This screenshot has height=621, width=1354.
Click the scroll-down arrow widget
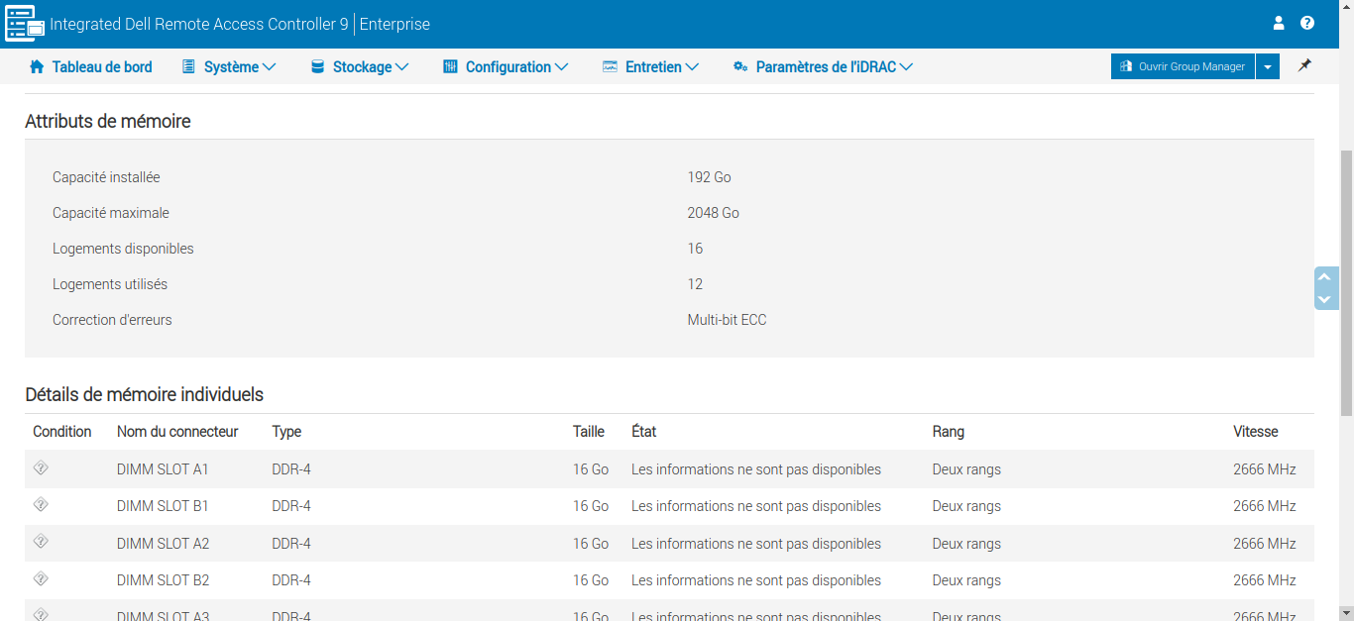coord(1324,299)
